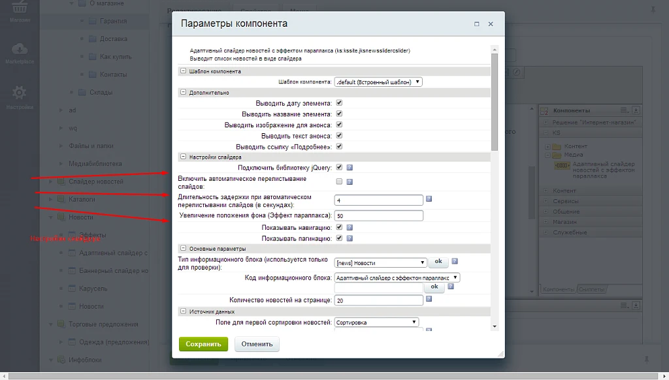Uncheck «Подключить библиотеку jQuery»
Screen dimensions: 669x380
(x=339, y=167)
